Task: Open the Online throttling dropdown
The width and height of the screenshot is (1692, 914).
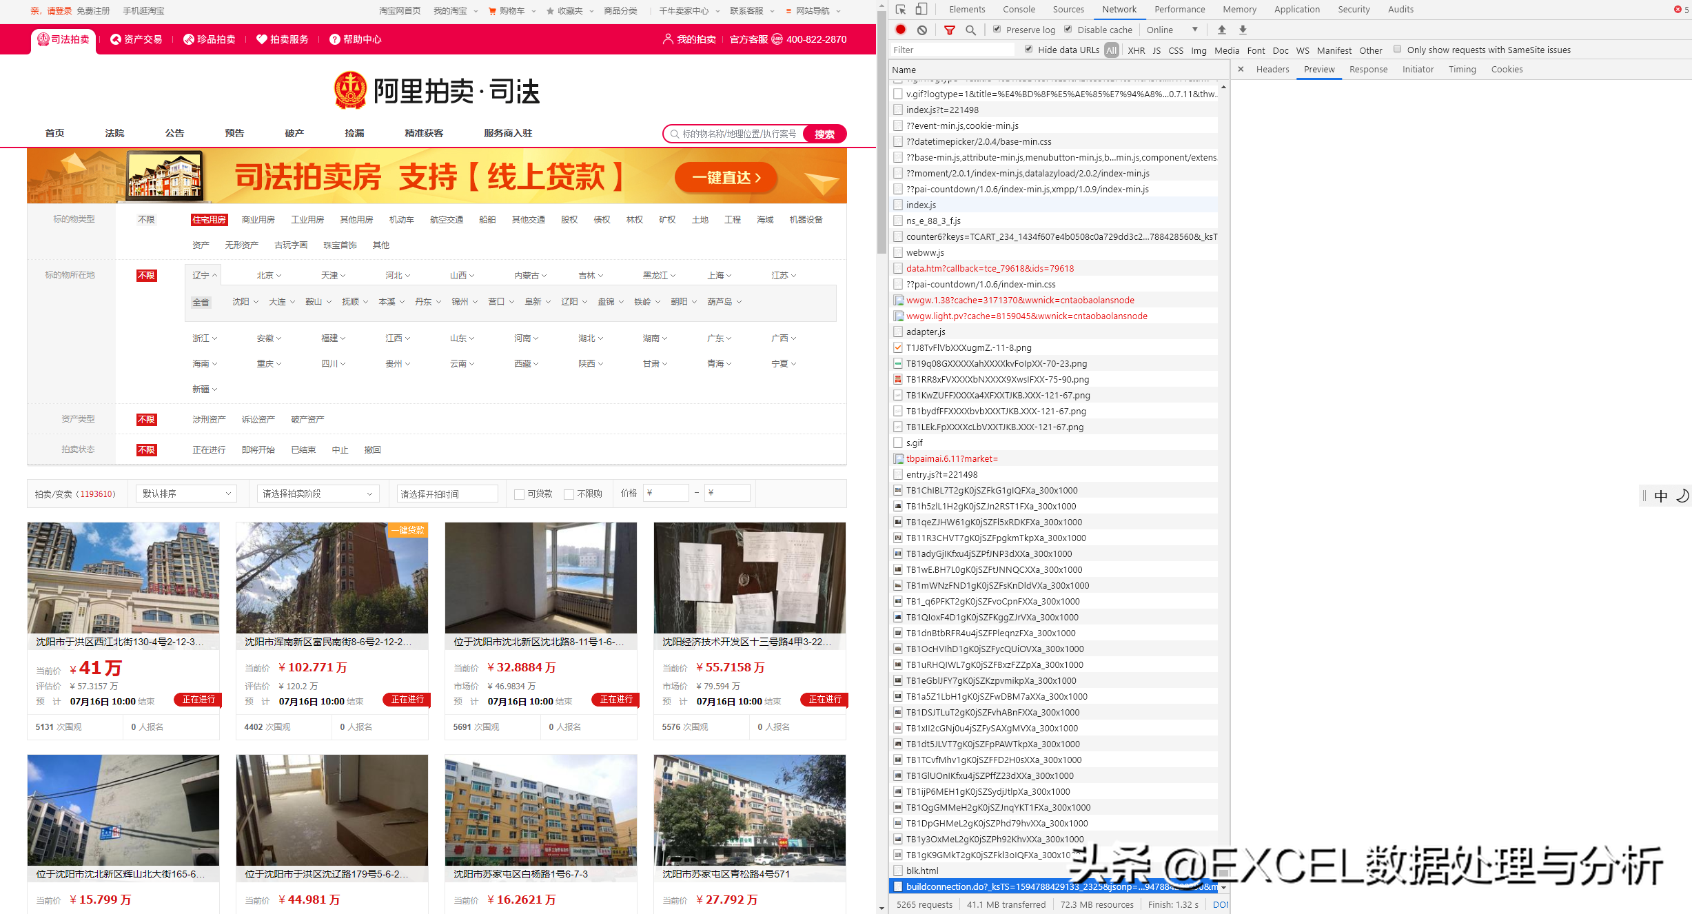Action: click(x=1172, y=30)
